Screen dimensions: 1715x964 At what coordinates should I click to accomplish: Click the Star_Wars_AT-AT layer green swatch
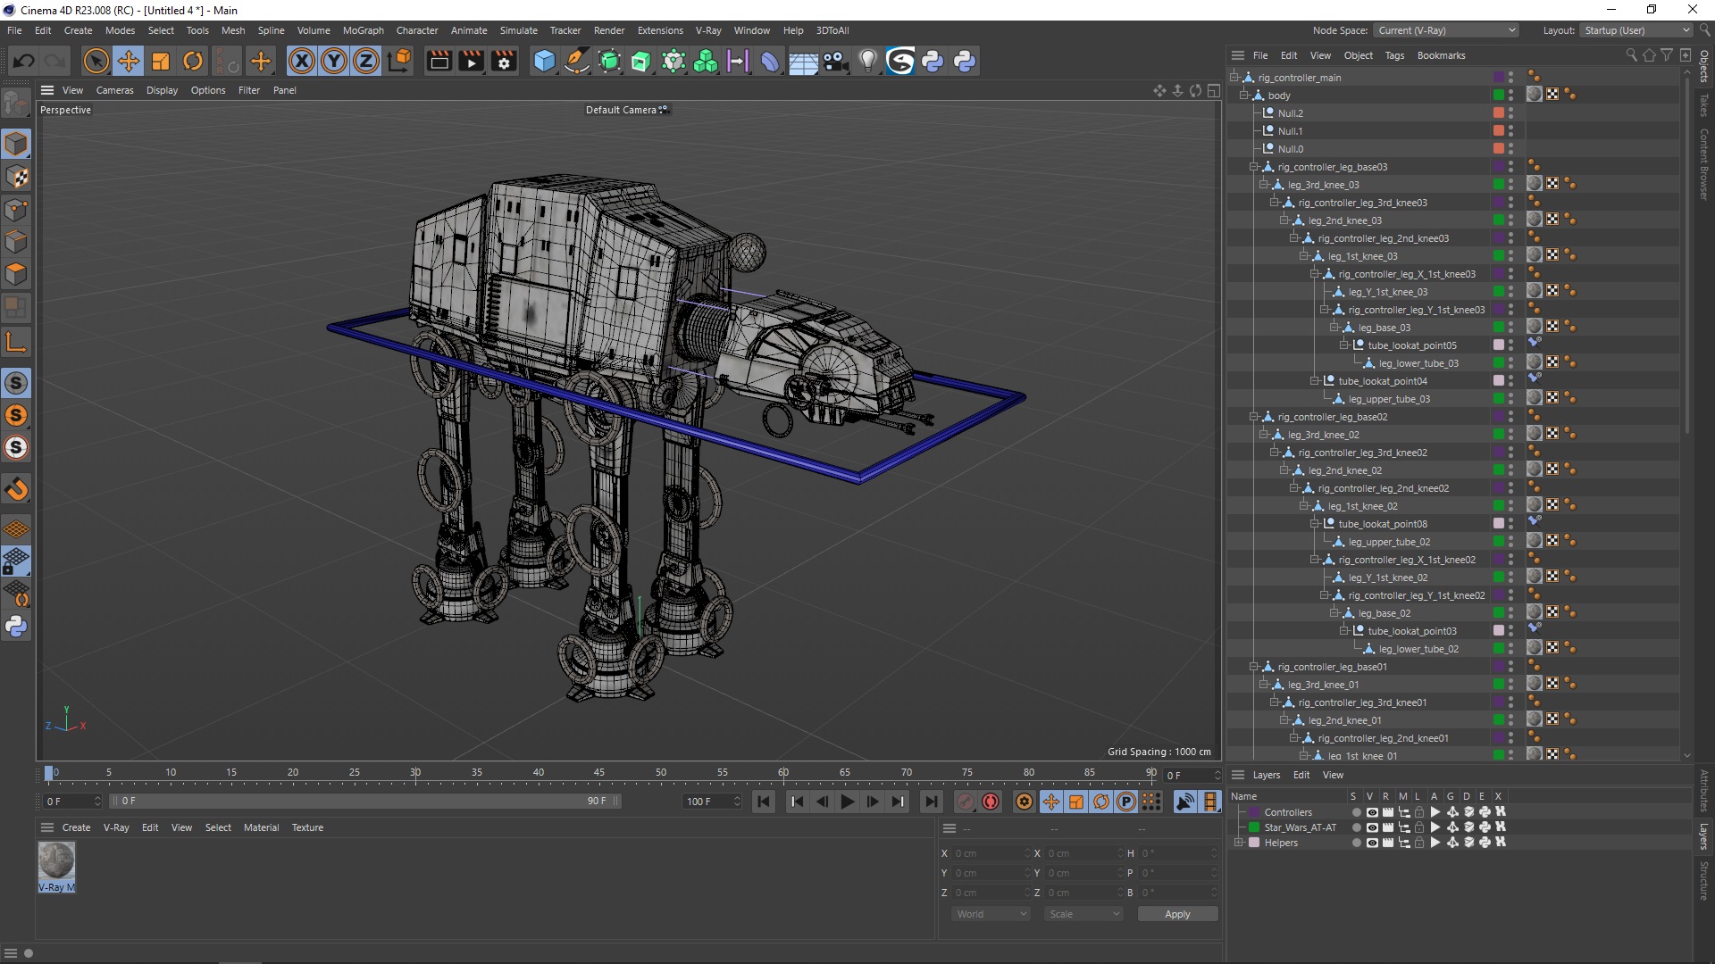click(x=1254, y=827)
